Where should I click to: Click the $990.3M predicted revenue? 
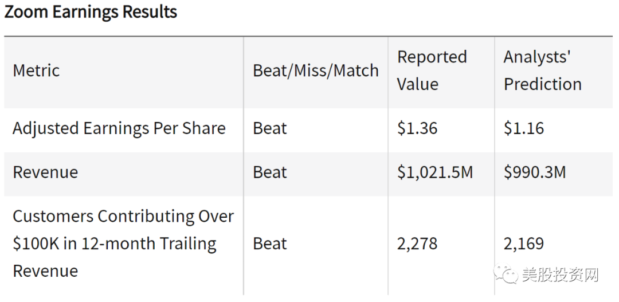coord(535,172)
